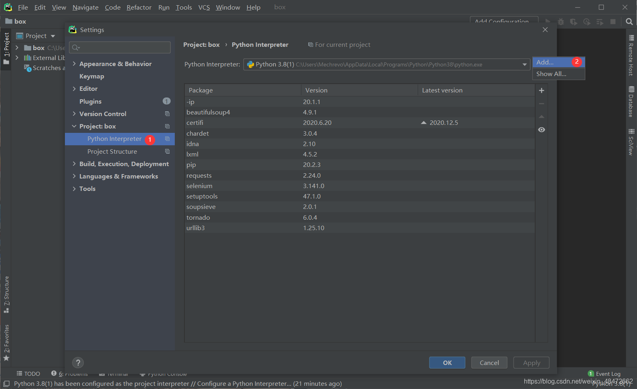Screen dimensions: 637x389
Task: Sort by the Package column header
Action: tap(243, 90)
